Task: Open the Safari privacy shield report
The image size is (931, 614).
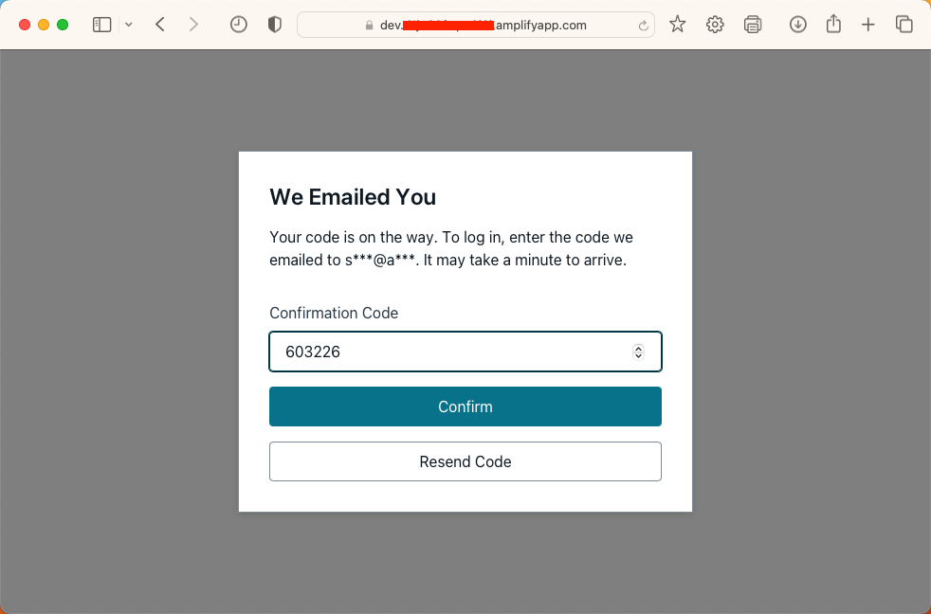Action: click(274, 24)
